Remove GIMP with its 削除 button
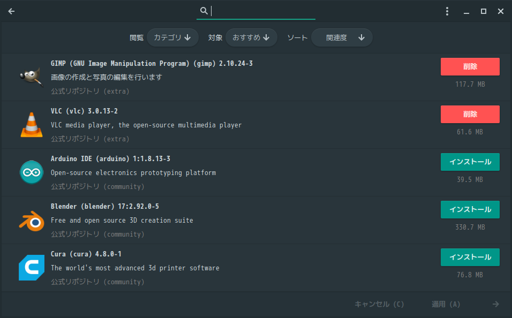The image size is (512, 318). click(470, 66)
